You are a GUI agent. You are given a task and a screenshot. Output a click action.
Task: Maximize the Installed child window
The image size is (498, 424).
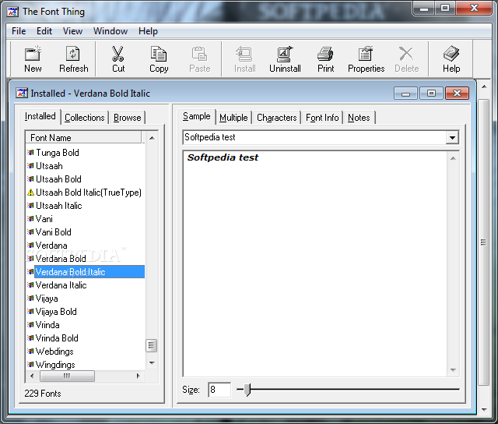431,94
